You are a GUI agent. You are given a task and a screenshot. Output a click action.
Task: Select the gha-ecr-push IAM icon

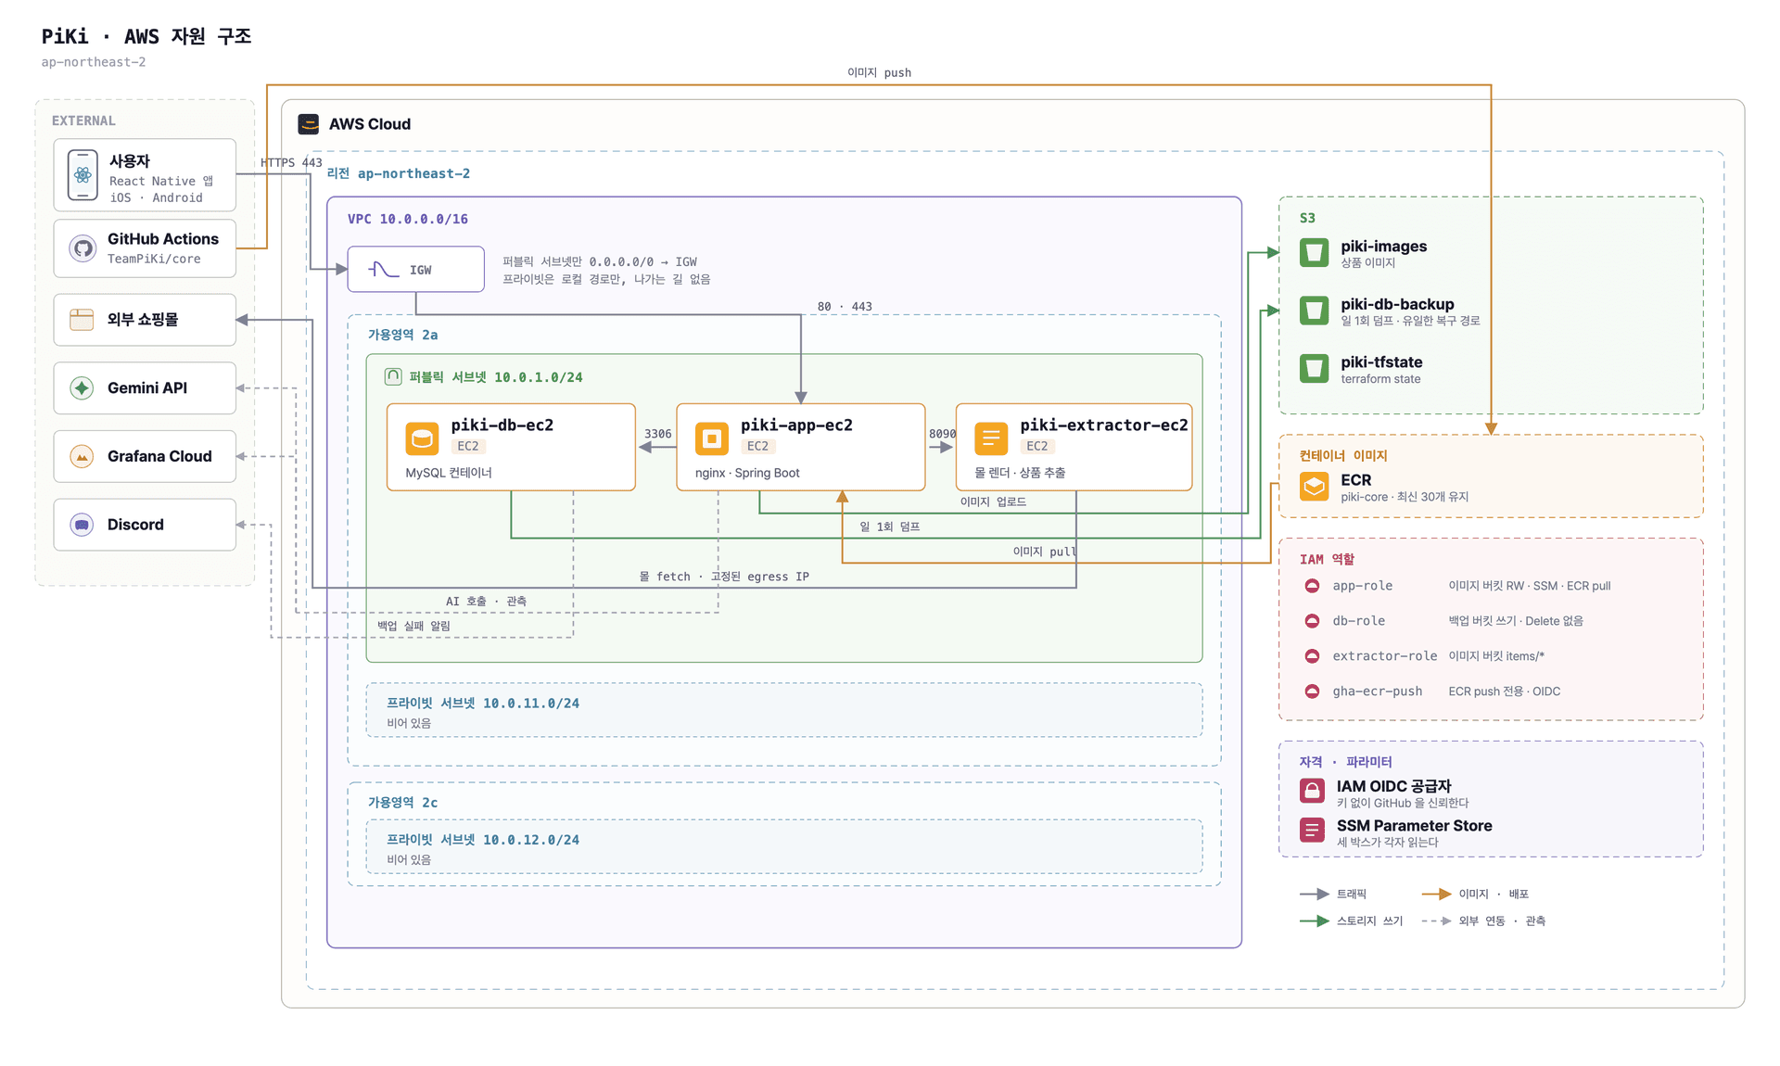(1312, 692)
